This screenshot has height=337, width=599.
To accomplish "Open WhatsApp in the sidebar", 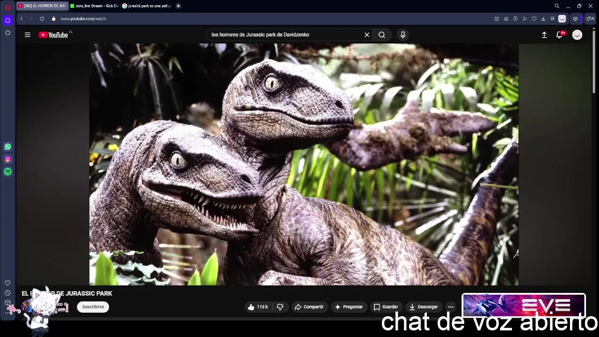I will pyautogui.click(x=7, y=147).
